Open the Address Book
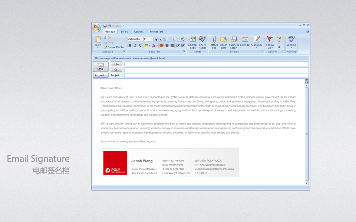The width and height of the screenshot is (356, 222). [x=192, y=42]
